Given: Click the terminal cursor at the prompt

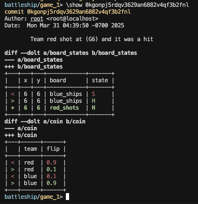Looking at the screenshot, I should click(x=67, y=197).
